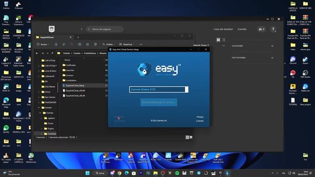This screenshot has height=177, width=315.
Task: Open the Explorer toolbar overflow menu
Action: 141,44
